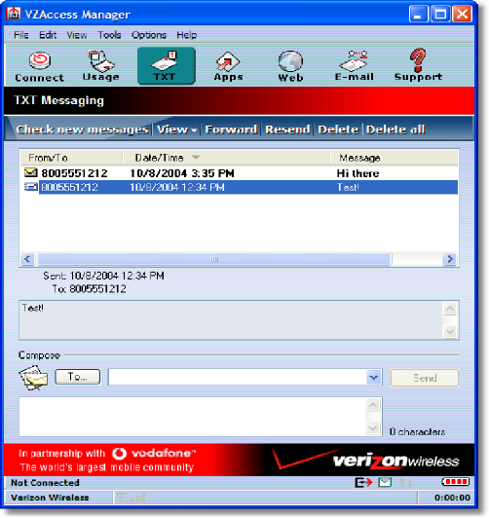Click the compose envelope icon
The image size is (489, 518).
coord(33,377)
